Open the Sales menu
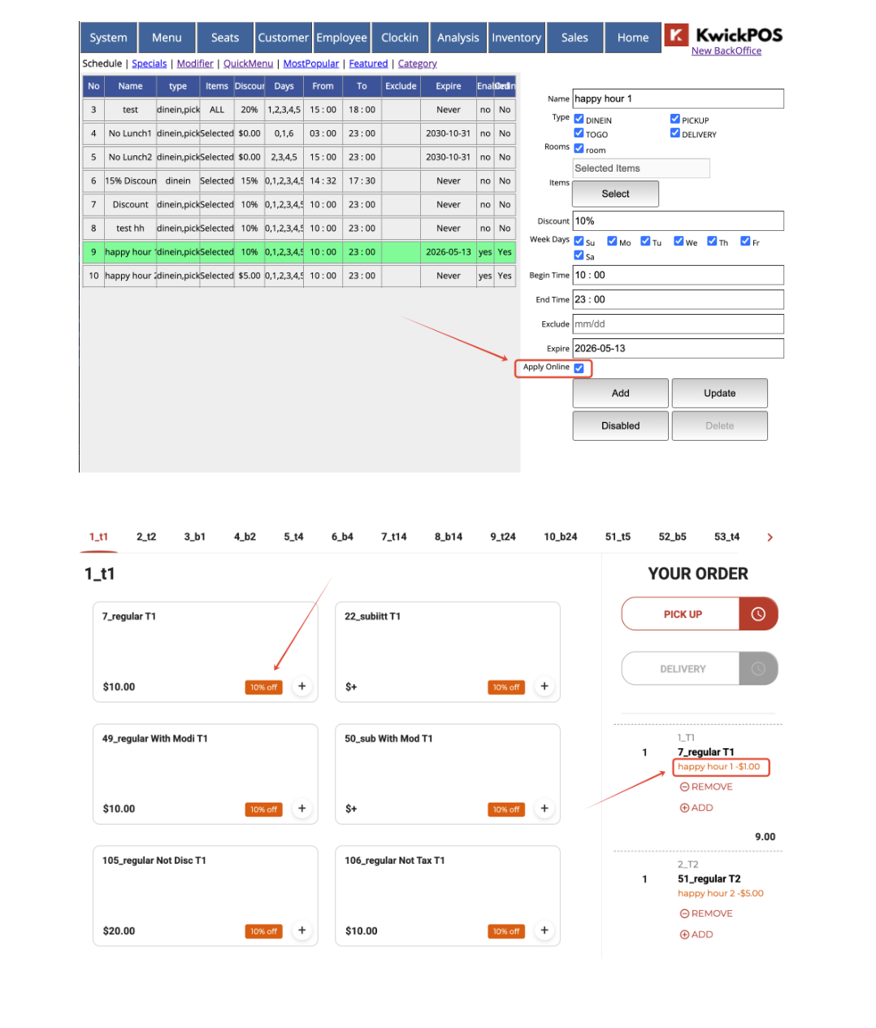Viewport: 876px width, 1028px height. point(575,37)
